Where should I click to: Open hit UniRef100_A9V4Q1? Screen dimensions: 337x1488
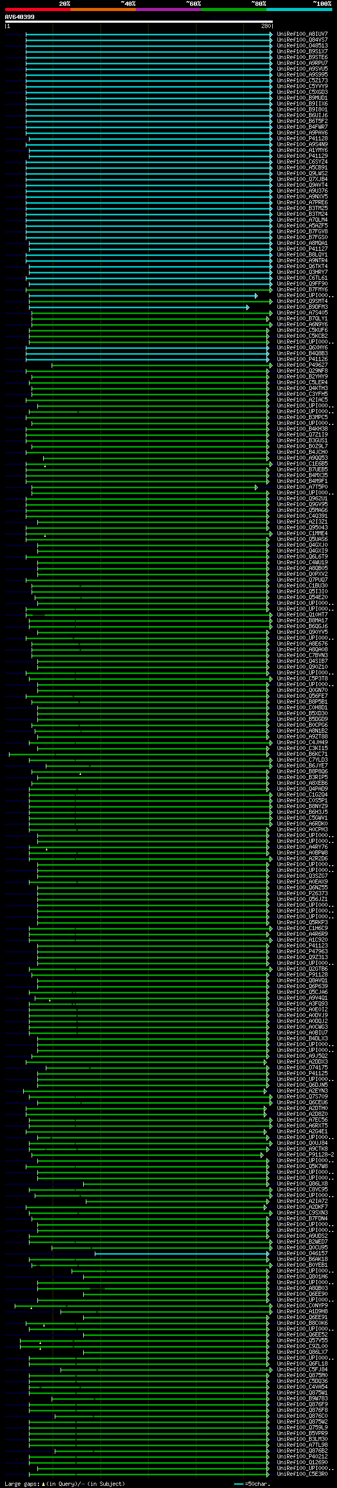pos(302,998)
